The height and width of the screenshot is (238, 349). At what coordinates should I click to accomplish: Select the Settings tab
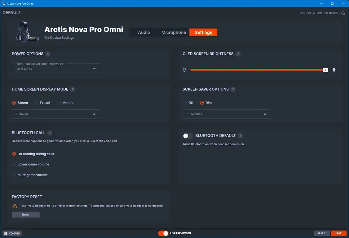(x=203, y=32)
